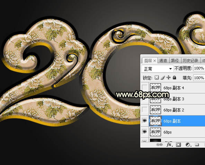Lock all with the padlock icon
The image size is (205, 165).
[x=174, y=77]
